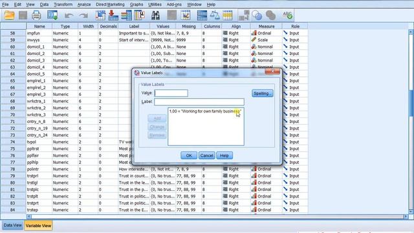Image resolution: width=414 pixels, height=233 pixels.
Task: Open the Data menu
Action: (x=44, y=5)
